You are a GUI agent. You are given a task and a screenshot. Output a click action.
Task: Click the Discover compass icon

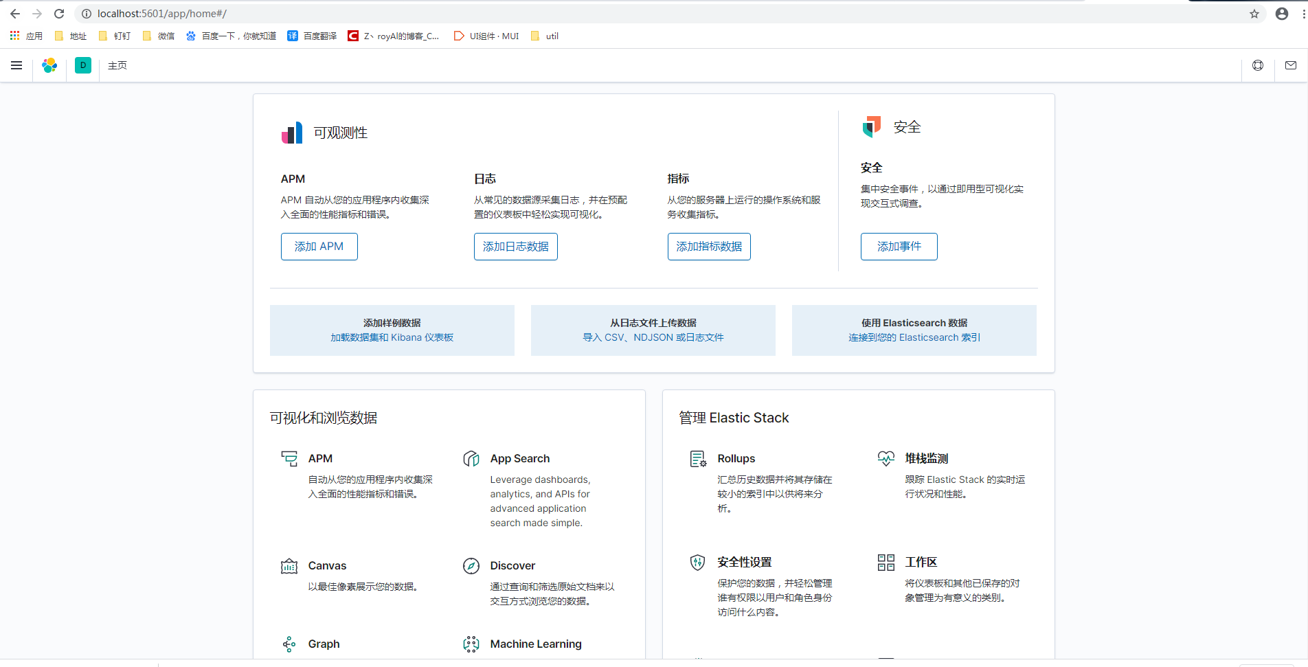pyautogui.click(x=471, y=566)
